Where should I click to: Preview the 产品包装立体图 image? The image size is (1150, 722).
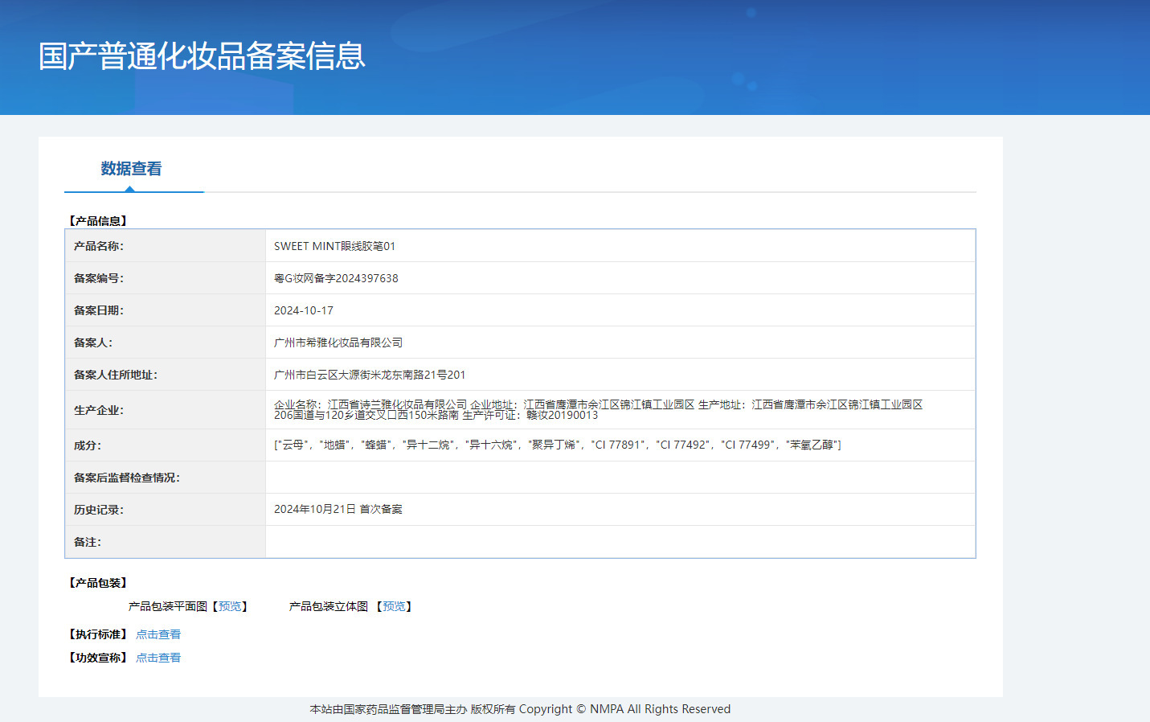coord(394,606)
